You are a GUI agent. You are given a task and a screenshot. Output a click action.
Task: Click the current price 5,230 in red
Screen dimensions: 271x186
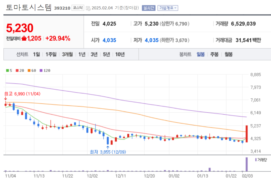[x=20, y=28]
